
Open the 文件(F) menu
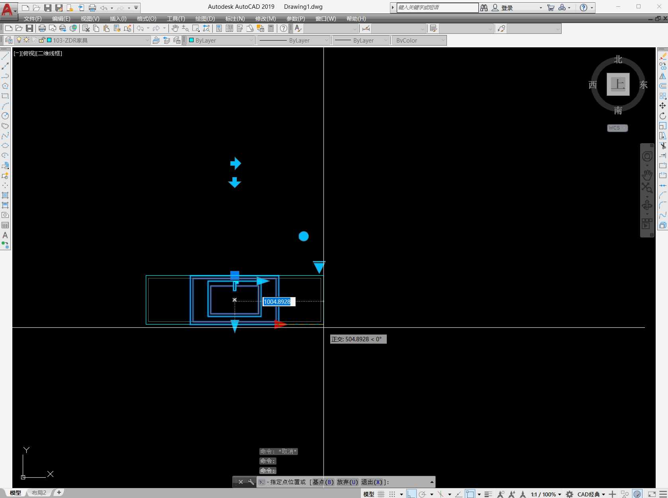click(33, 19)
